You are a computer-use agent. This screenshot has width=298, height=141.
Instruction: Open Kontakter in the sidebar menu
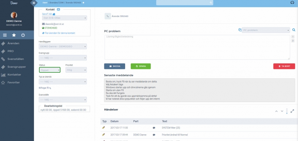14,75
